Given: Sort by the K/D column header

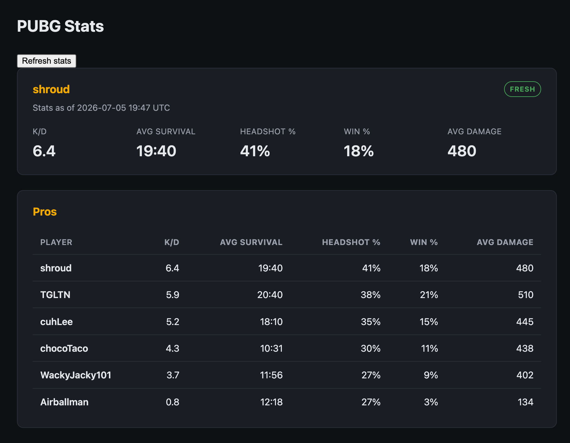Looking at the screenshot, I should (x=172, y=242).
